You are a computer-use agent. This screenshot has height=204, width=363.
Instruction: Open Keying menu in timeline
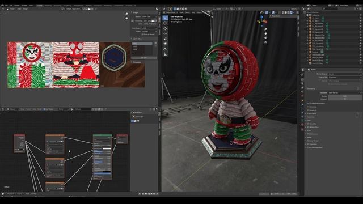(x=20, y=194)
